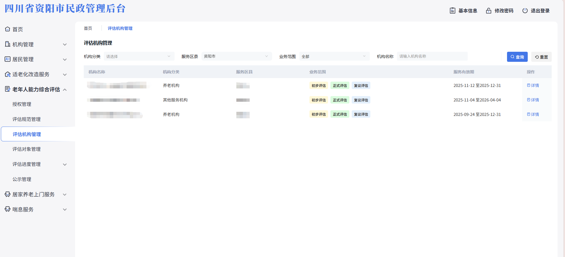Click the 修改密码 lock icon

488,11
